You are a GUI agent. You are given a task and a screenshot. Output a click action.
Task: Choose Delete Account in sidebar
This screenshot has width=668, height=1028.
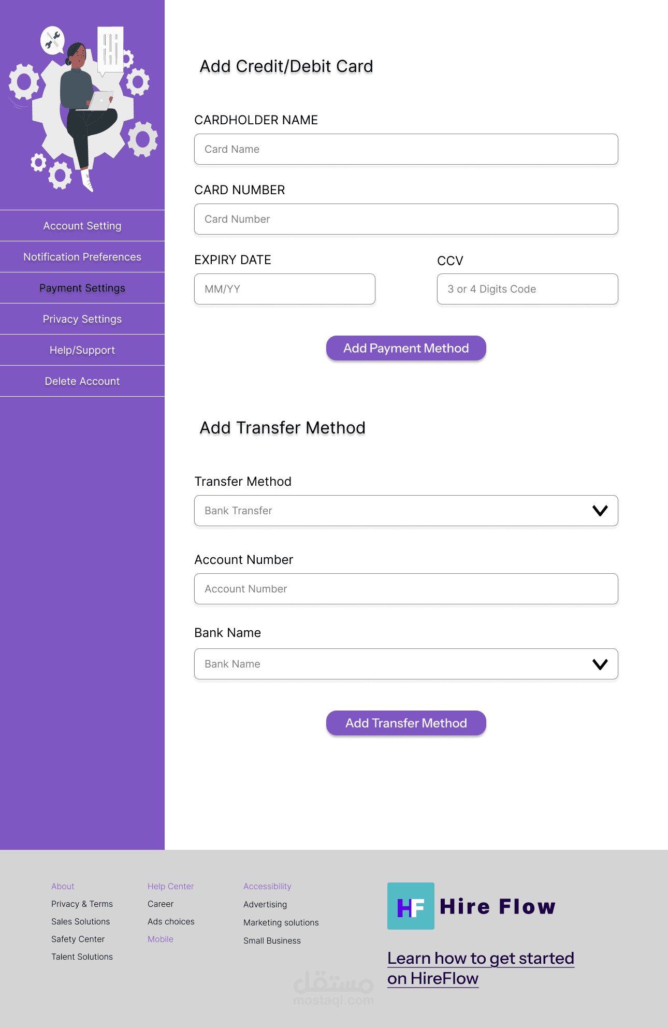82,381
